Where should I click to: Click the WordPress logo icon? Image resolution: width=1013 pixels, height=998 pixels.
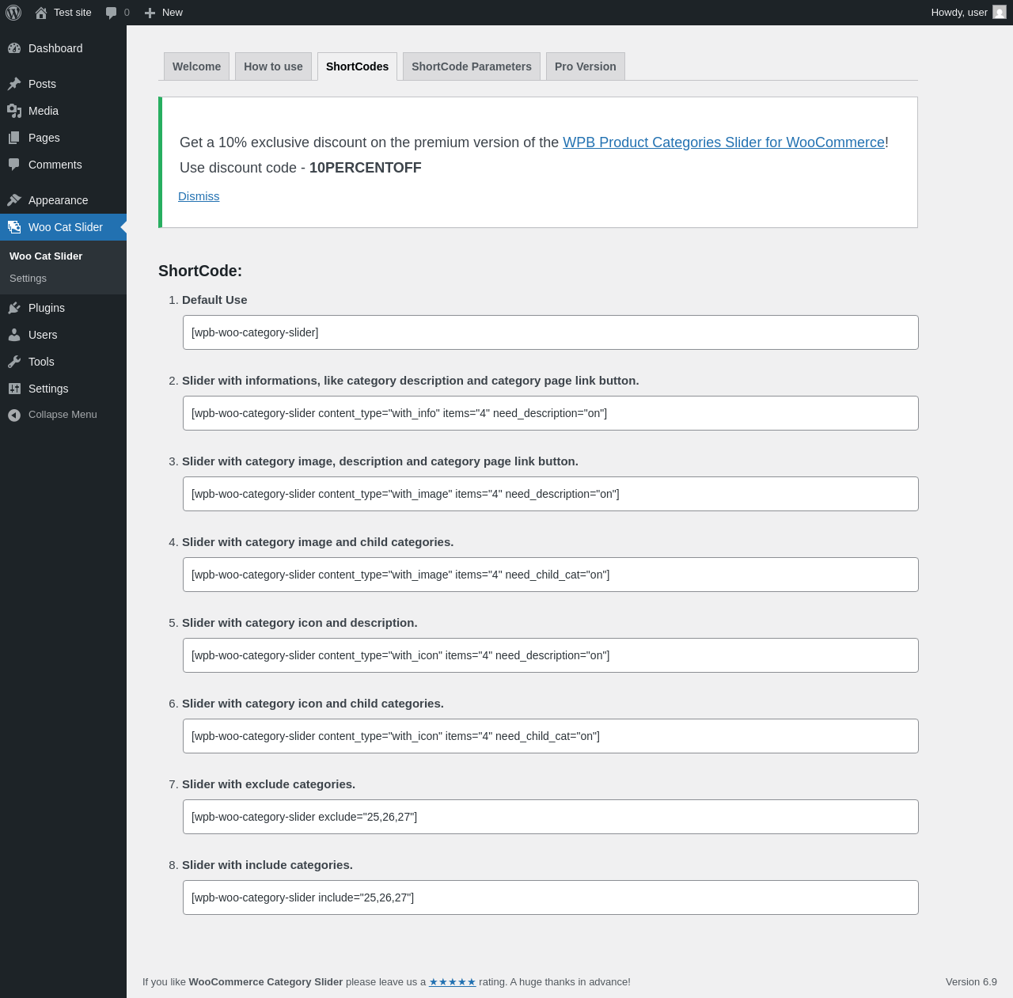coord(13,13)
